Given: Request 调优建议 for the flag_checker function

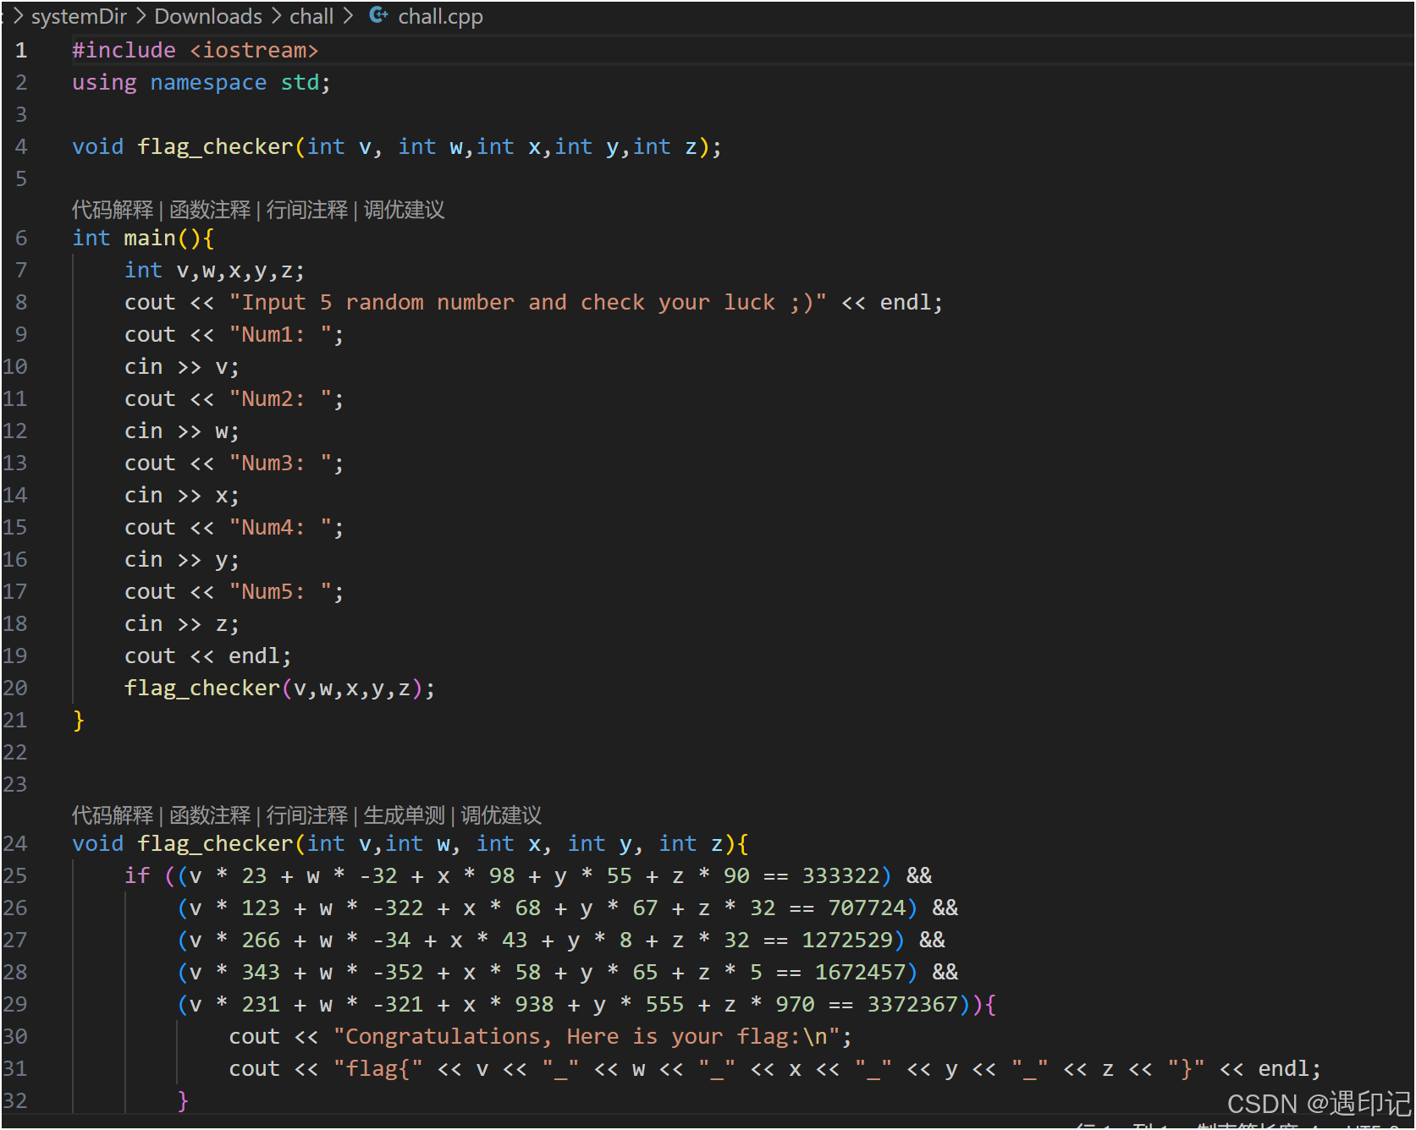Looking at the screenshot, I should coord(501,815).
